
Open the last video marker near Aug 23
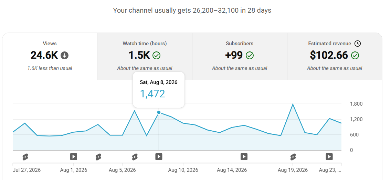pos(329,157)
